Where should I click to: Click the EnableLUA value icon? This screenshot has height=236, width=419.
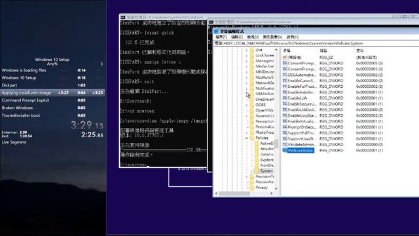click(285, 98)
